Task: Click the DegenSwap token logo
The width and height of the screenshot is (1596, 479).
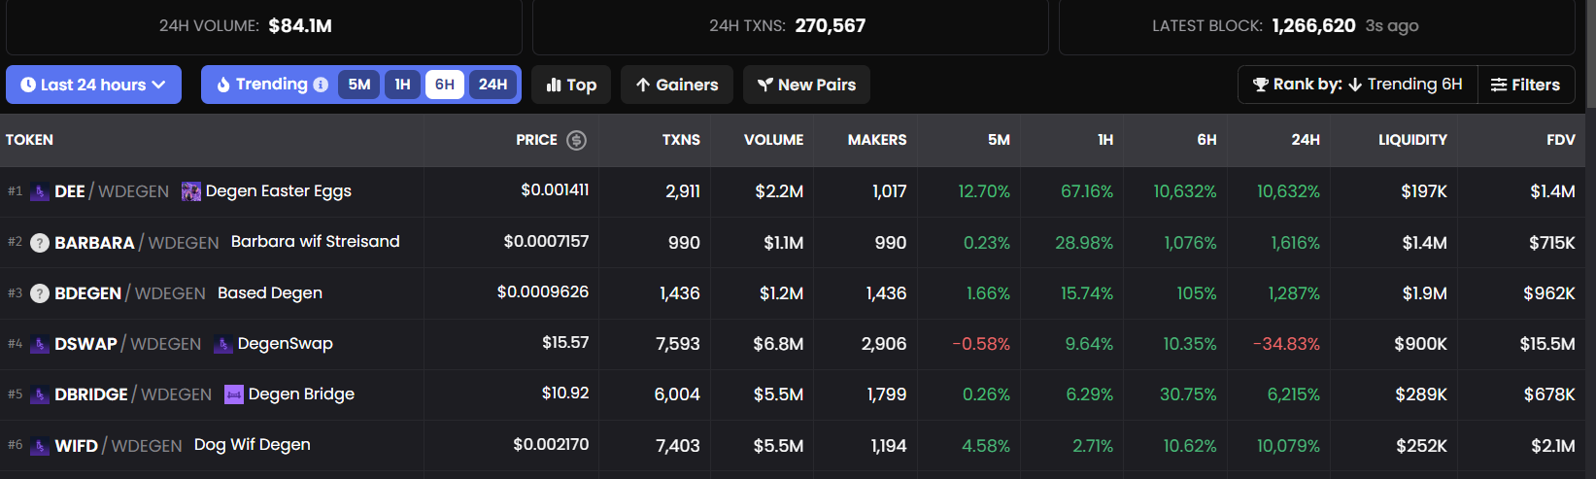Action: click(x=223, y=344)
